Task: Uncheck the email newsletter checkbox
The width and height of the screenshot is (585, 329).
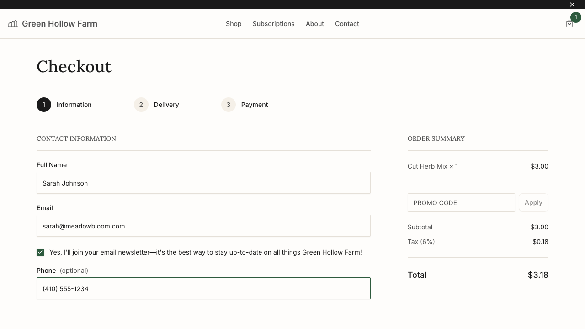Action: pos(40,252)
